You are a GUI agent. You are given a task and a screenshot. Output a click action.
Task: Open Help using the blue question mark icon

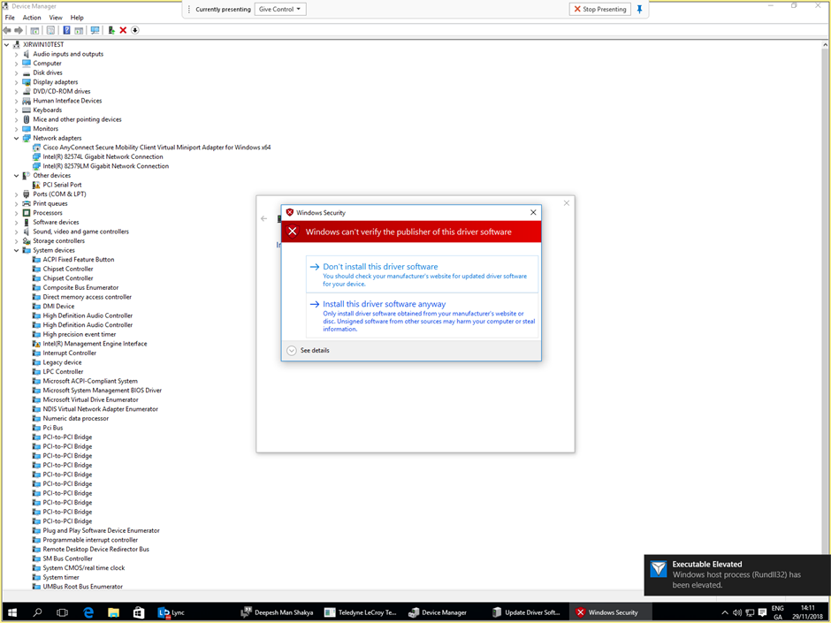66,29
